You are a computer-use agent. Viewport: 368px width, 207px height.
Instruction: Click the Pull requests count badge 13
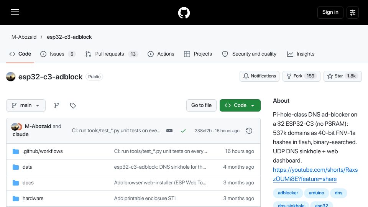tap(133, 54)
